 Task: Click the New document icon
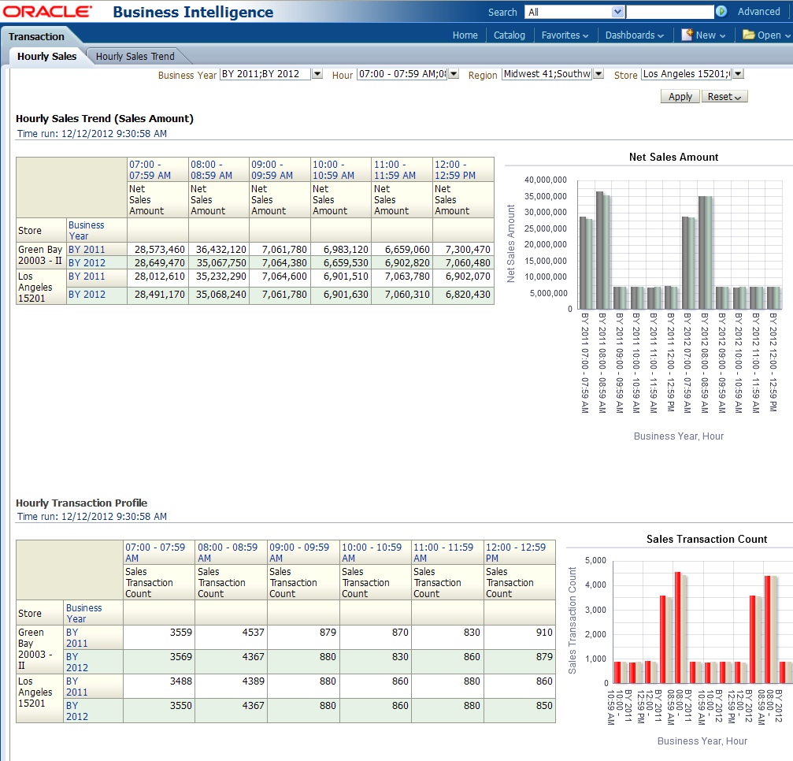click(x=687, y=35)
